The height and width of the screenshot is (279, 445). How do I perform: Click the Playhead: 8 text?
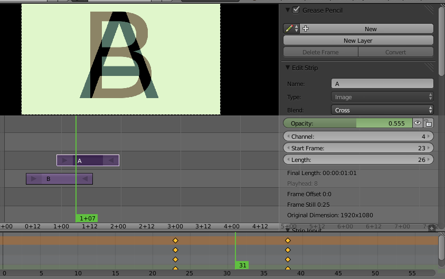click(302, 184)
